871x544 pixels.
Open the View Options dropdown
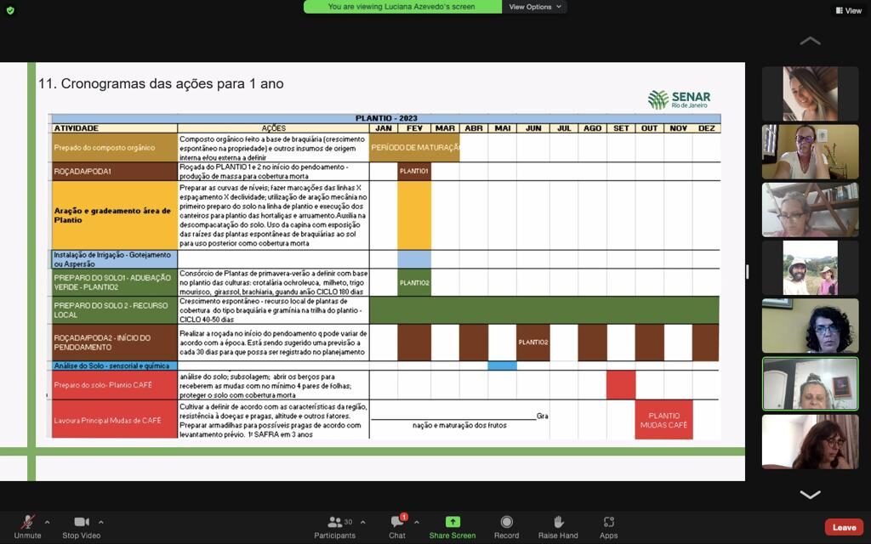534,7
